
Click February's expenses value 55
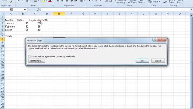[x=35, y=27]
